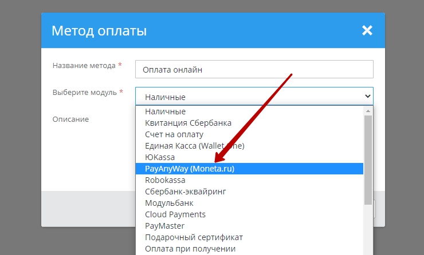This screenshot has height=255, width=424.
Task: Pick Единая Касса (Wallet One) option
Action: 195,146
